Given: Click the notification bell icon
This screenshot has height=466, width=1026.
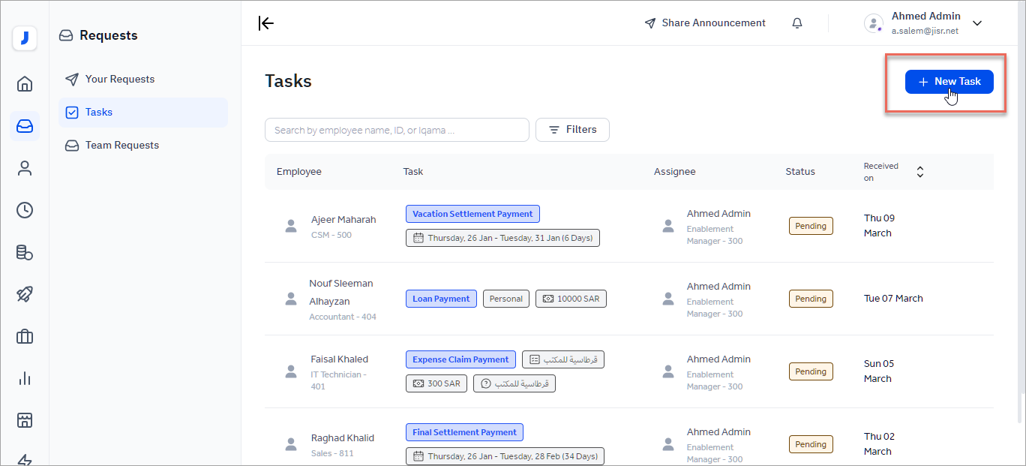Looking at the screenshot, I should (x=796, y=23).
